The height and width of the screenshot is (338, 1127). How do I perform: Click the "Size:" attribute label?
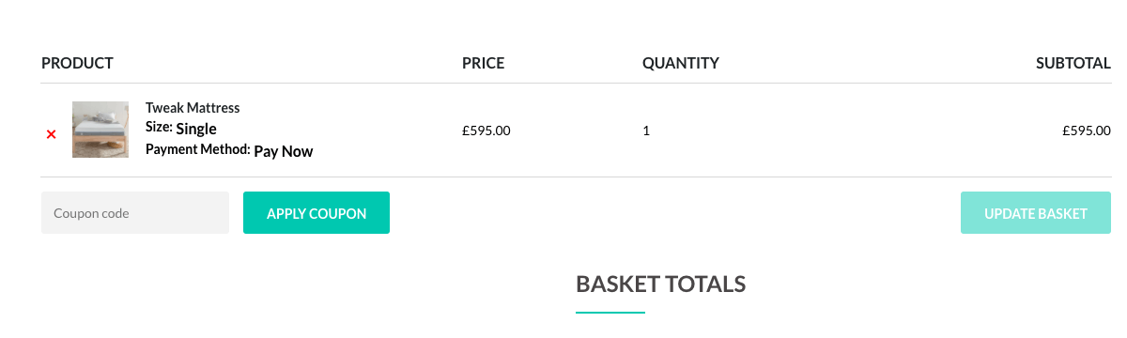[x=159, y=127]
